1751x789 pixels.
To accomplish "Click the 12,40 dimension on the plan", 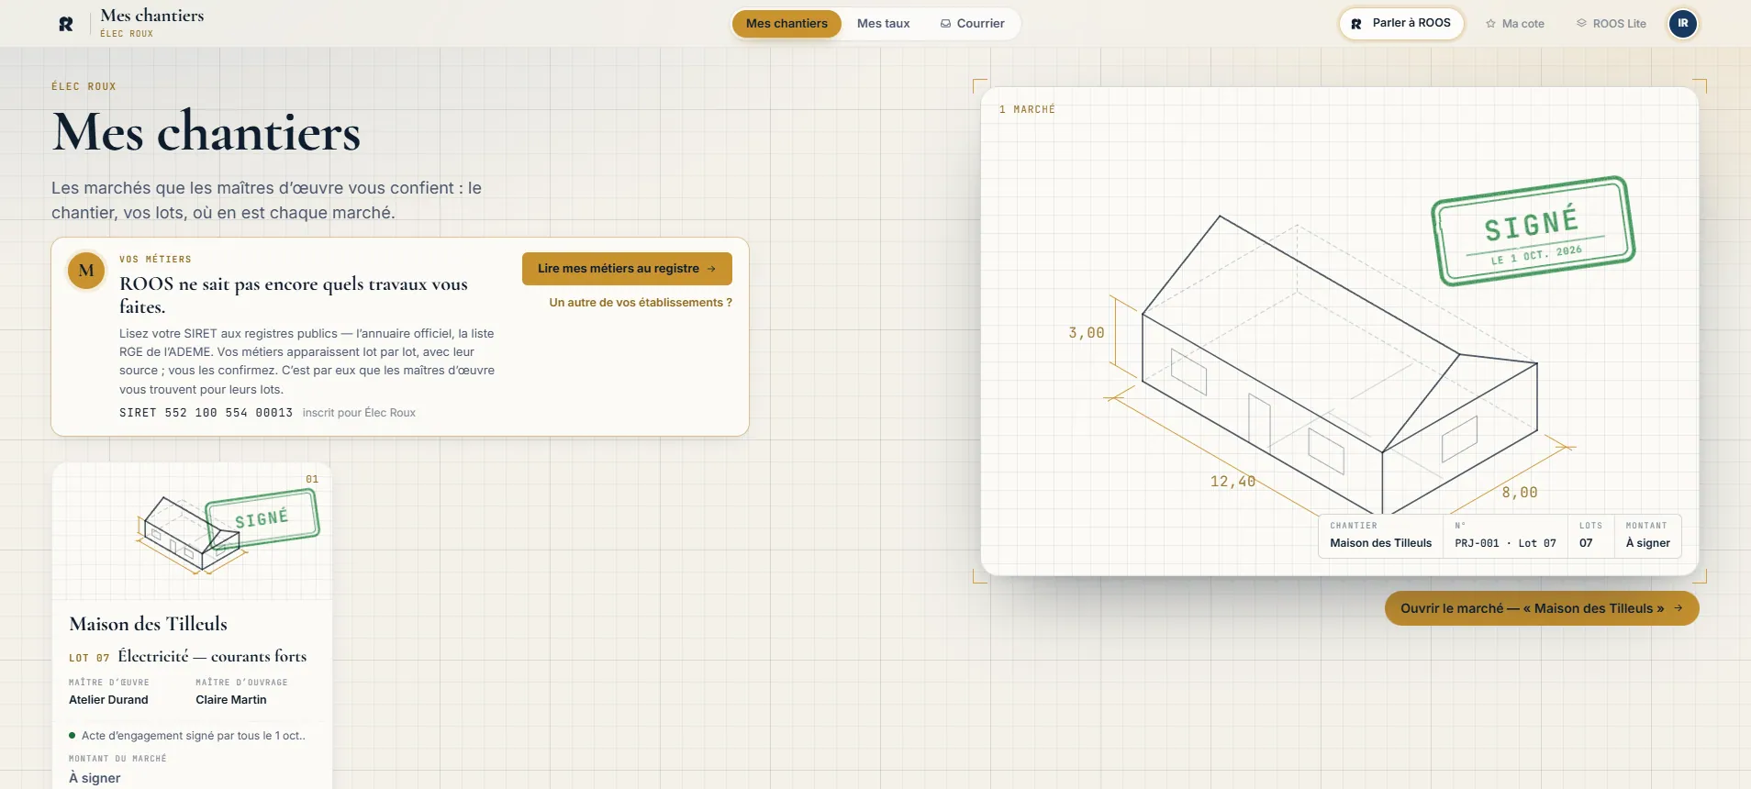I will coord(1232,482).
